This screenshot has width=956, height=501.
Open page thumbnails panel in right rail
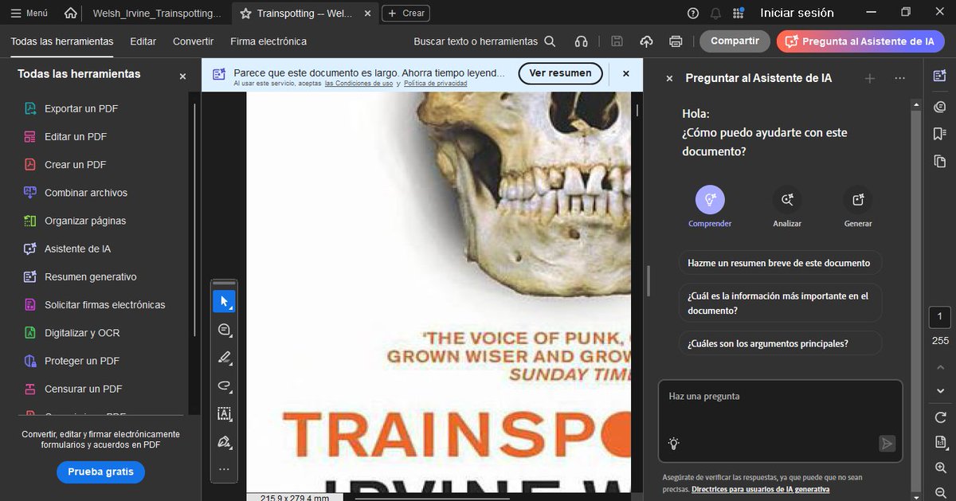click(x=939, y=161)
